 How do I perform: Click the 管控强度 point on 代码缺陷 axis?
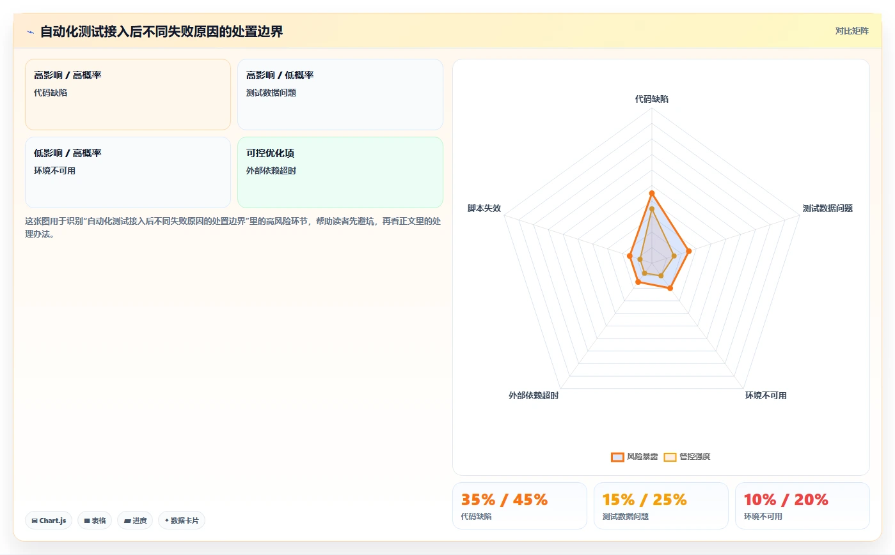pos(652,208)
